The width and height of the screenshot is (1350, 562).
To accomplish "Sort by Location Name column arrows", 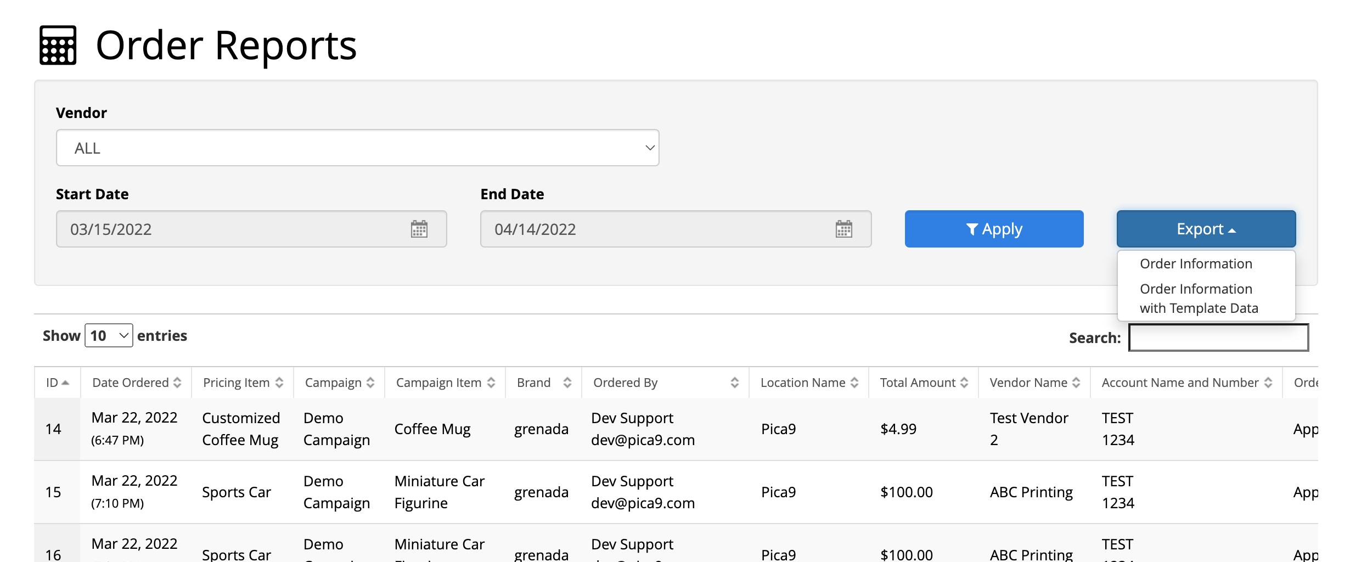I will point(854,383).
